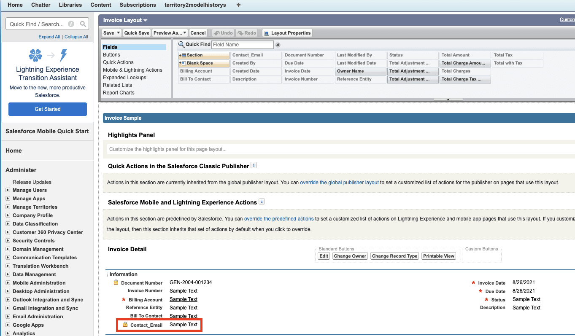Screen dimensions: 575x336
Task: Expand the Translation Workbench tree node
Action: [8, 266]
